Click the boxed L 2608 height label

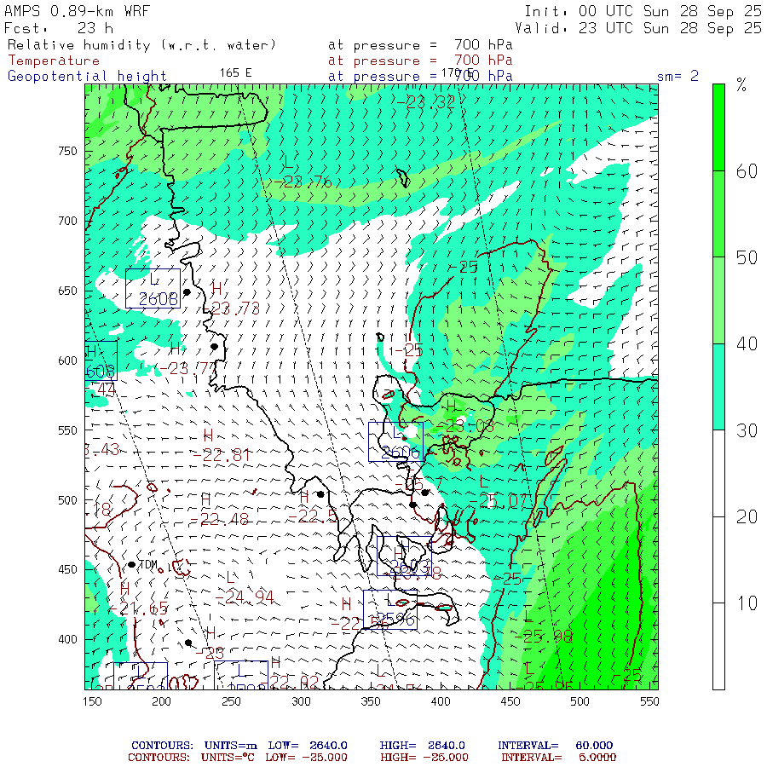point(153,288)
